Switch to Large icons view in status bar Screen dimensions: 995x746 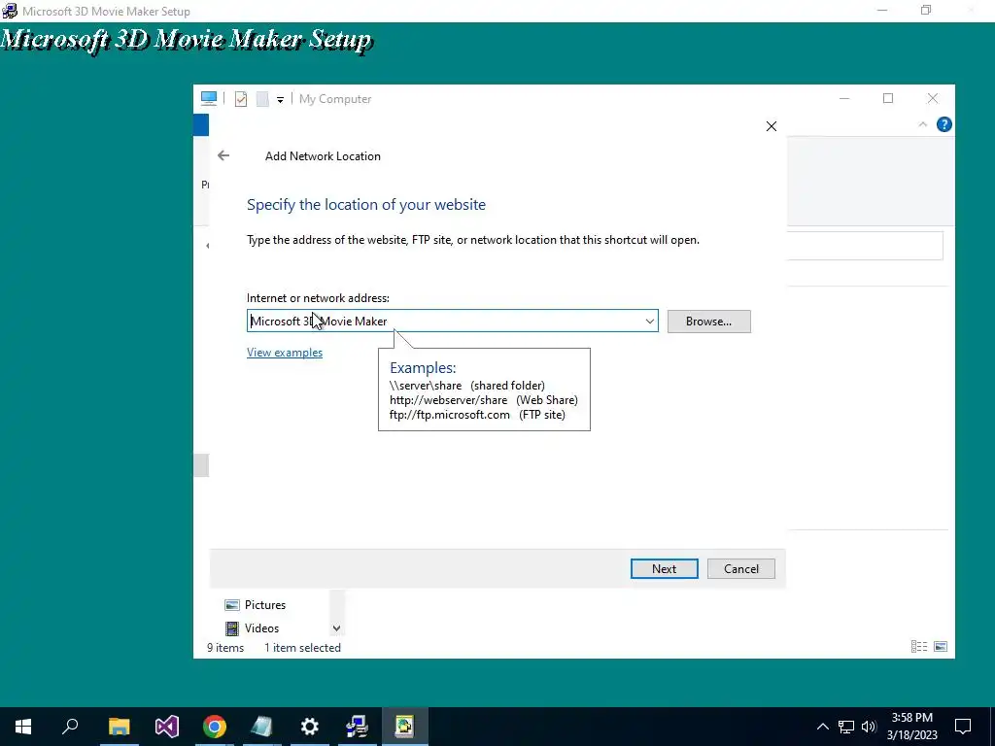pyautogui.click(x=941, y=646)
